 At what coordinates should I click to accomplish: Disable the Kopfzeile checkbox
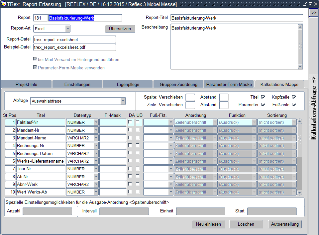tap(294, 97)
